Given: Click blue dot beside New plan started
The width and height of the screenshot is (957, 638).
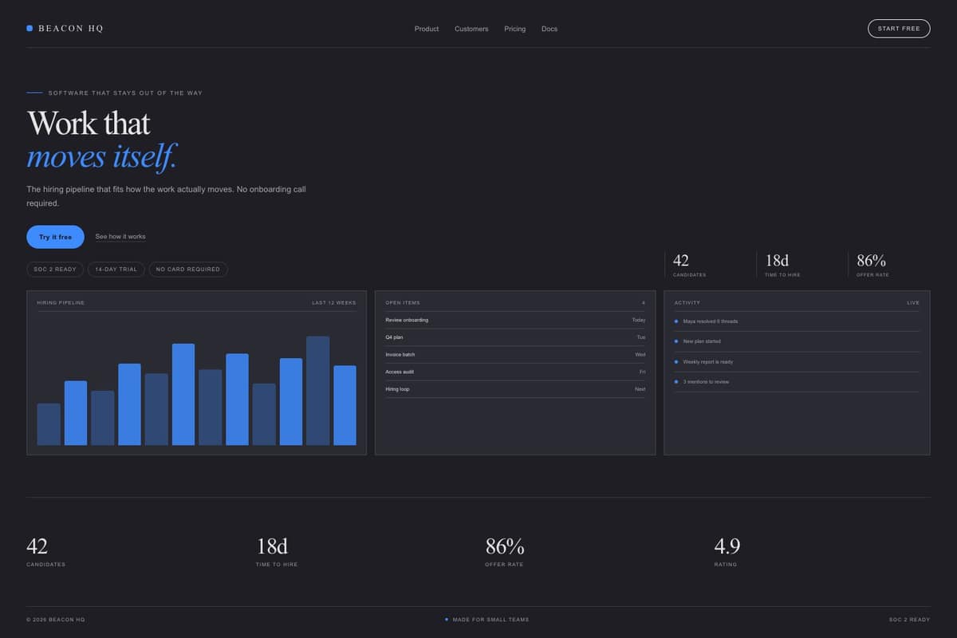Looking at the screenshot, I should 676,341.
